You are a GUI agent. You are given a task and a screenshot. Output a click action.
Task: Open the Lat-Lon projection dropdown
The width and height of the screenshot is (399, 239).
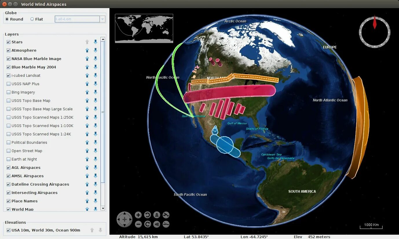click(103, 19)
